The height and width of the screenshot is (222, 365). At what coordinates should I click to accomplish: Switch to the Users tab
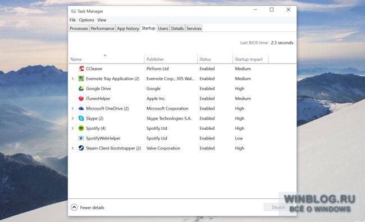(x=163, y=29)
